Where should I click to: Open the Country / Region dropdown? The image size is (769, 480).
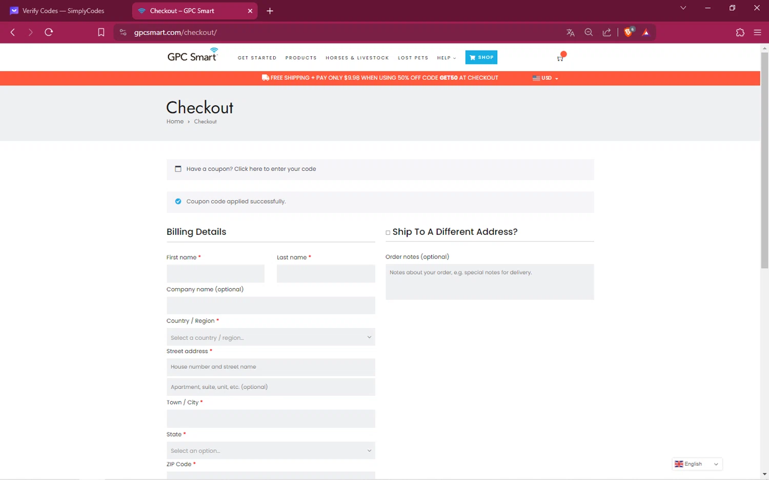pyautogui.click(x=271, y=337)
